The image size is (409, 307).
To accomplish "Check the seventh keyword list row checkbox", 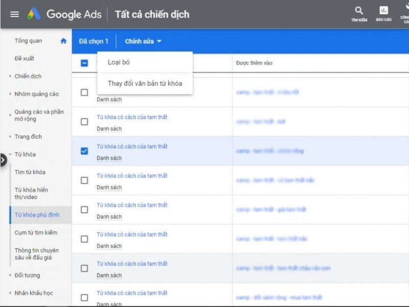I will [84, 268].
